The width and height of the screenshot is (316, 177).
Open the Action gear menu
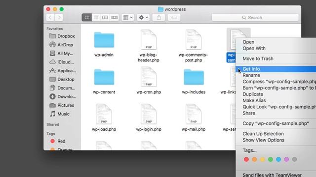(143, 18)
